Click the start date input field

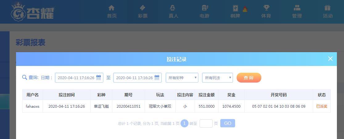pos(79,78)
